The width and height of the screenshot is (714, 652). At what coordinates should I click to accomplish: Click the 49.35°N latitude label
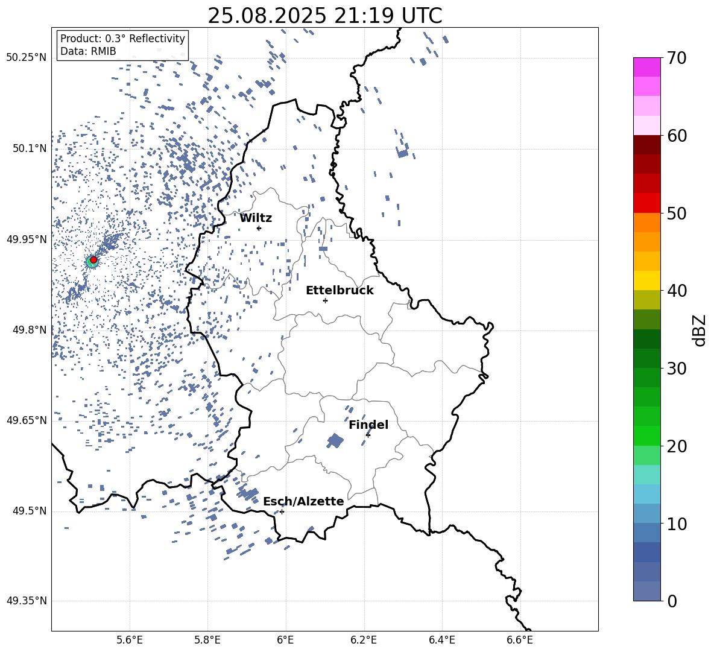(x=27, y=601)
